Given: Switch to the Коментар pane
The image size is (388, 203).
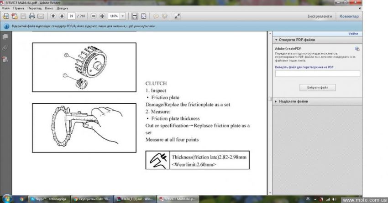Looking at the screenshot, I should (349, 16).
